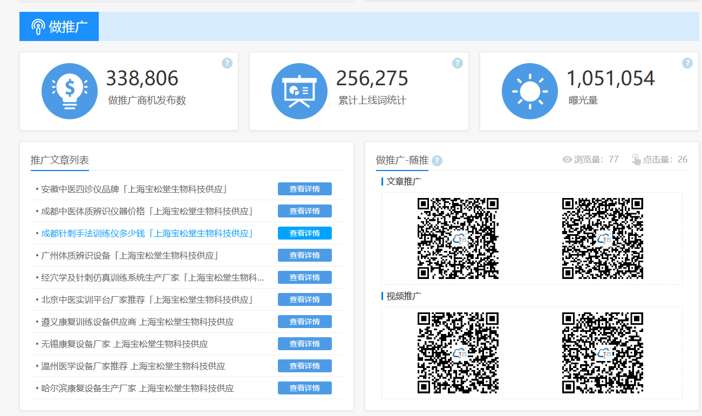The width and height of the screenshot is (702, 416).
Task: Click help icon beside 做推广-随推 title
Action: 437,161
